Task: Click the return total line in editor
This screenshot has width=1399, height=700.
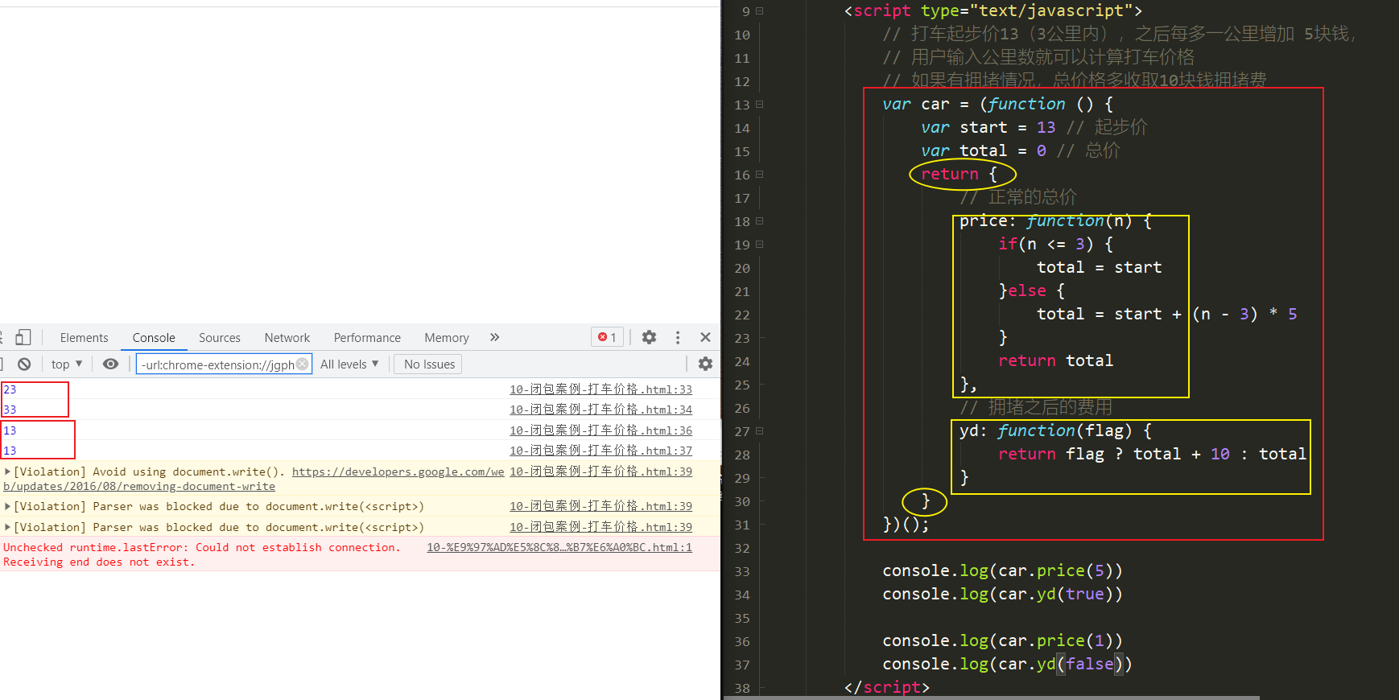Action: [1055, 360]
